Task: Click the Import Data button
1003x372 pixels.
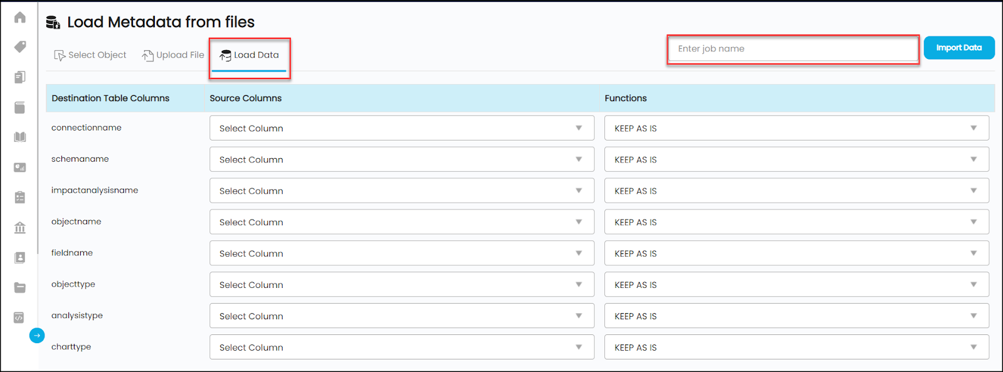Action: (x=959, y=48)
